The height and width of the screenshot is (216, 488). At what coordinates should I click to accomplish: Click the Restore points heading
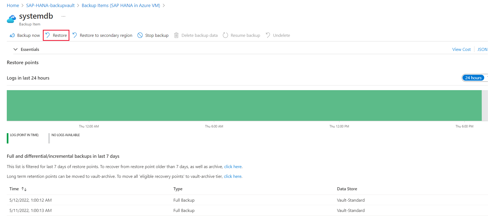pyautogui.click(x=23, y=63)
